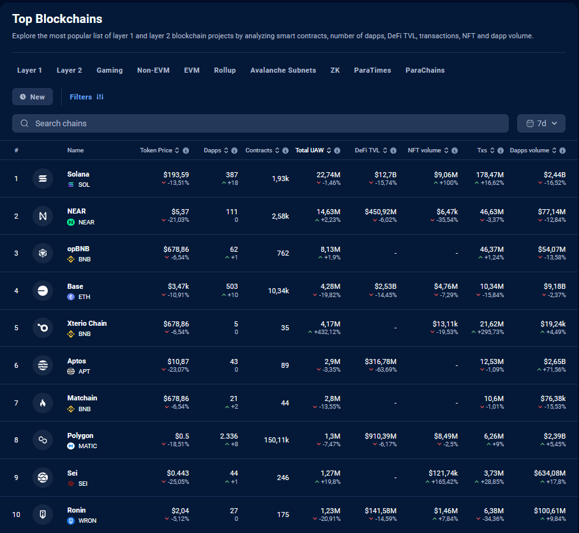Click the opBNB chain logo icon
The image size is (579, 533).
pos(43,253)
